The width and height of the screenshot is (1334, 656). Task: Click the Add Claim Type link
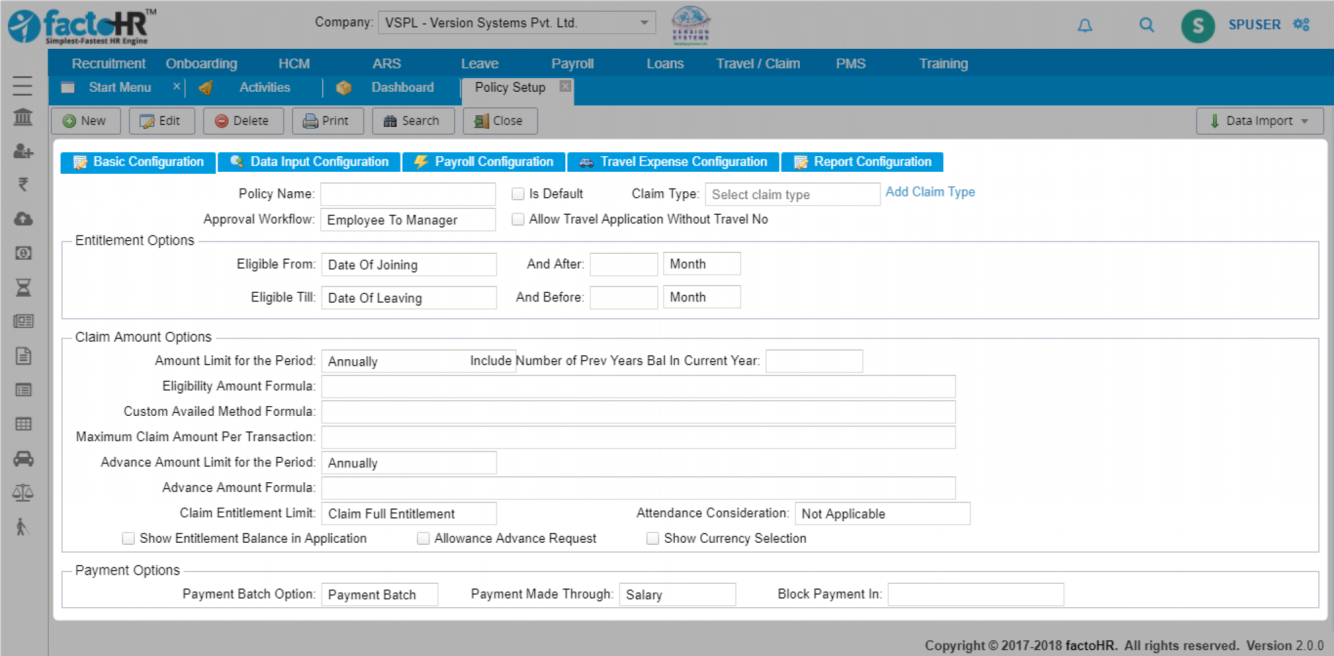click(x=930, y=192)
